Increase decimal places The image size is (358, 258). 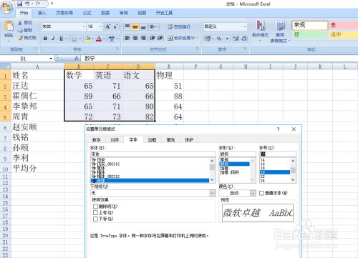tap(236, 39)
